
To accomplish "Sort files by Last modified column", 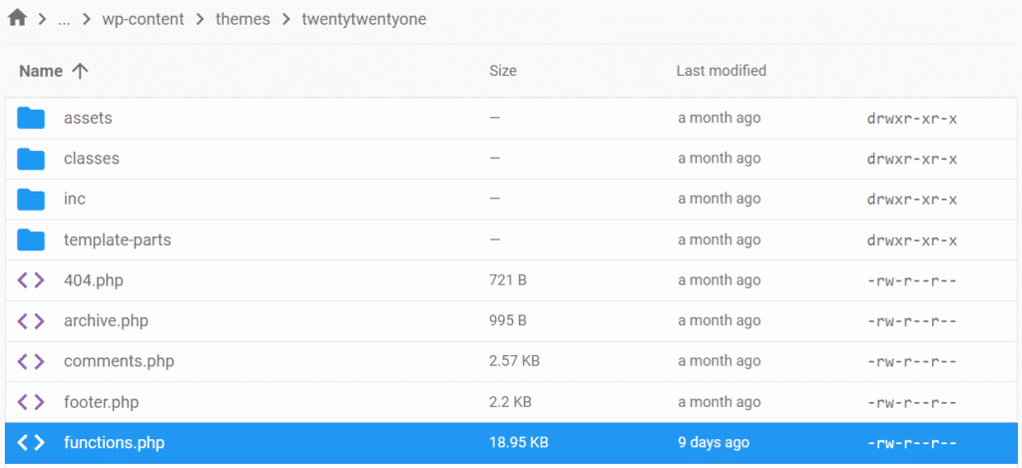I will click(x=721, y=71).
